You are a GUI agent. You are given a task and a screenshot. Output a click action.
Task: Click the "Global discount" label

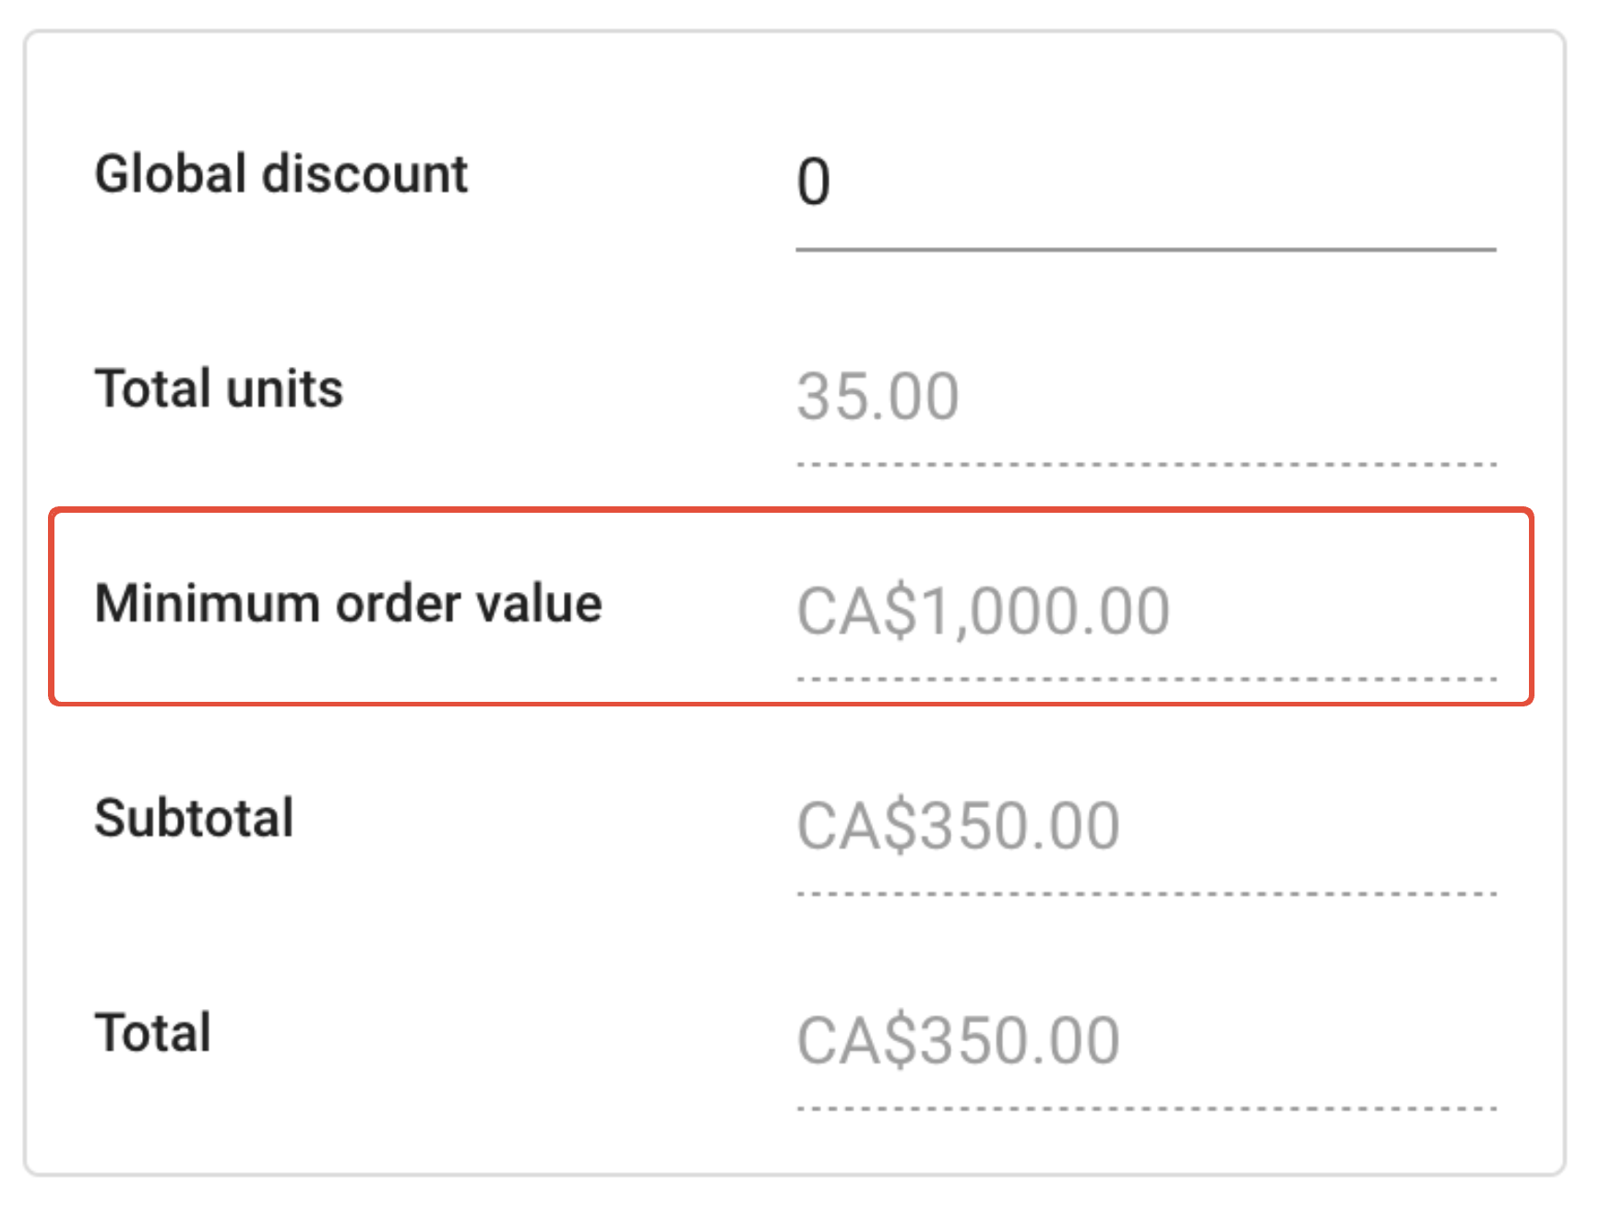(281, 174)
